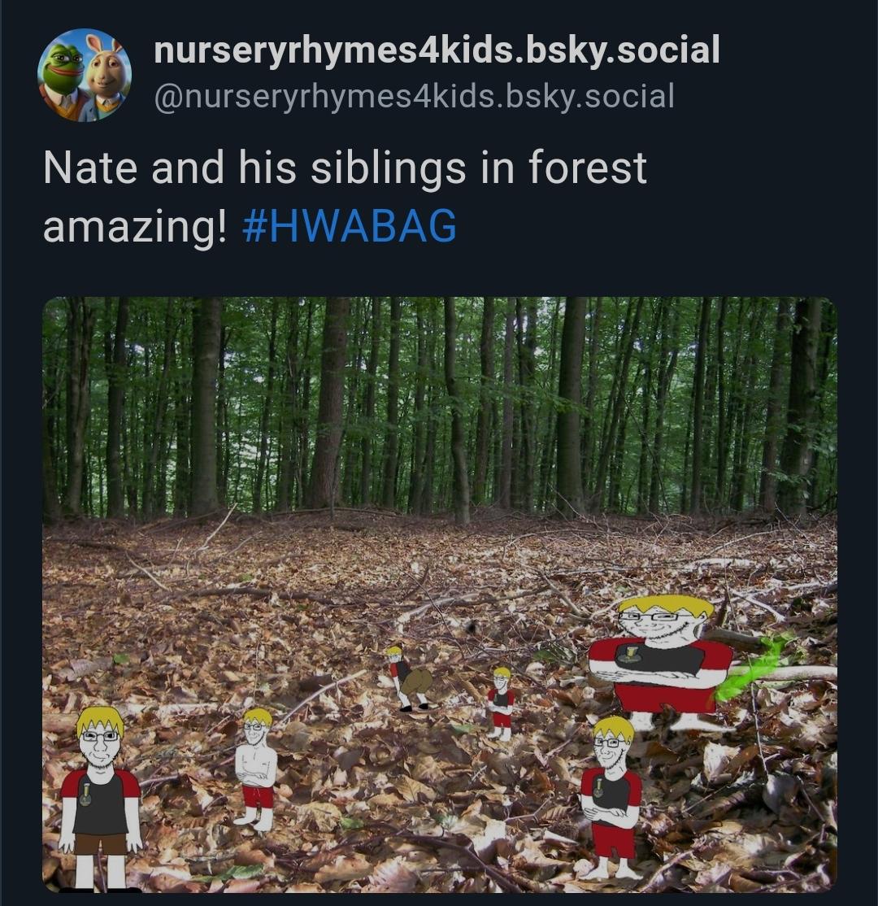Open the #HWABAG hashtag
Screen dimensions: 878x906
(350, 227)
